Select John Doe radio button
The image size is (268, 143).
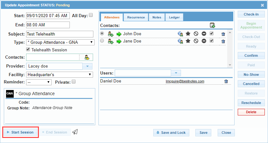[102, 33]
